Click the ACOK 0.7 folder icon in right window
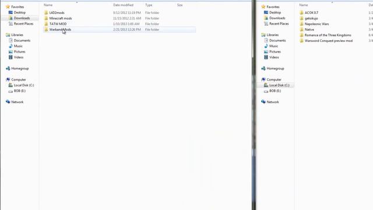This screenshot has width=373, height=210. 302,13
